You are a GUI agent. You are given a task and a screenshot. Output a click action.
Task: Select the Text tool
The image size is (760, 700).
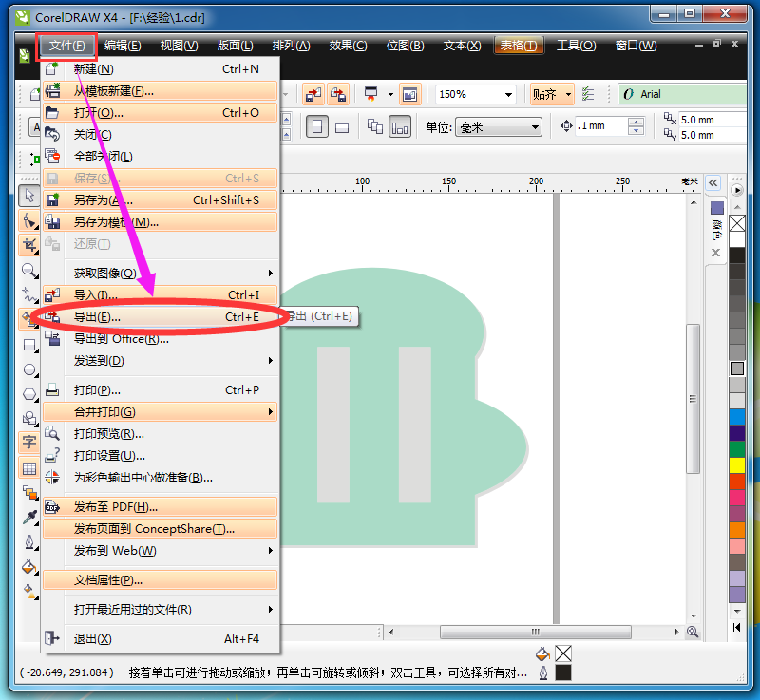[x=29, y=443]
